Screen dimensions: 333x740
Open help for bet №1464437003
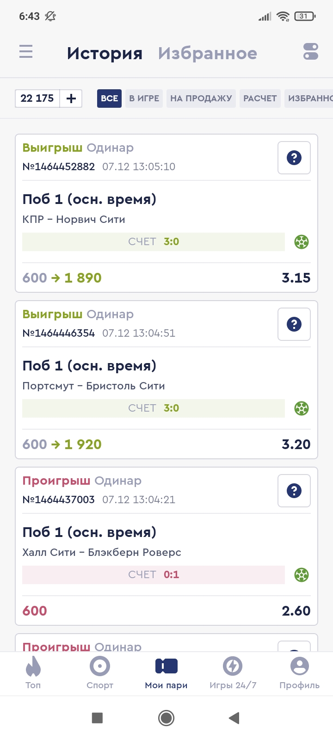294,491
